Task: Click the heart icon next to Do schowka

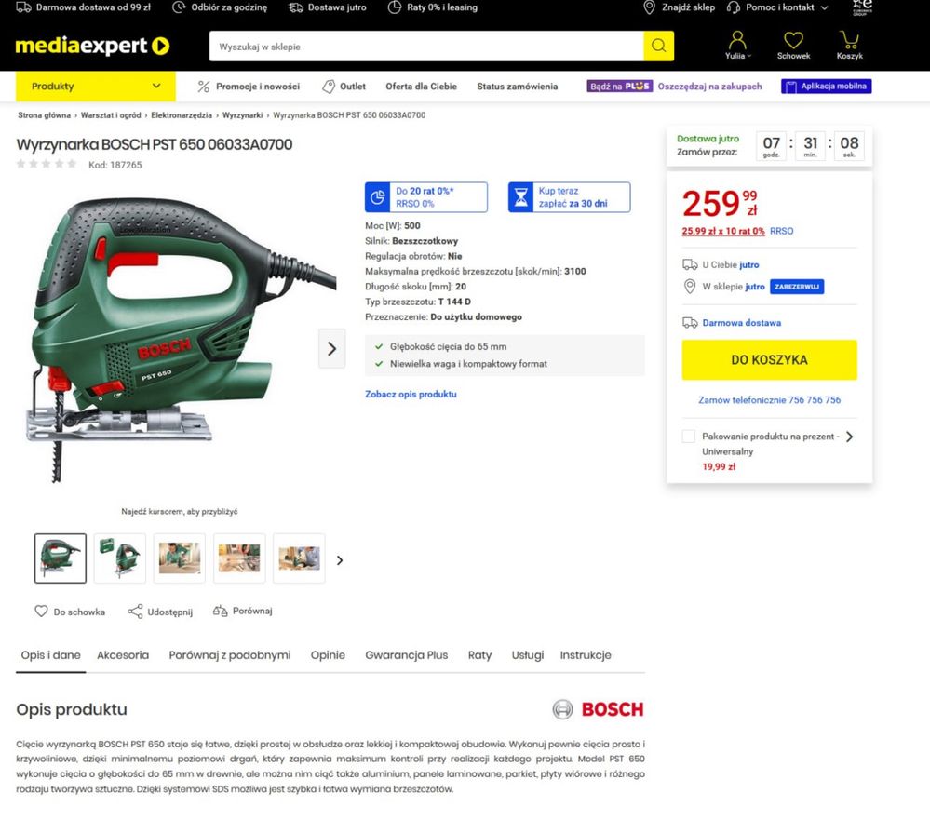Action: [41, 611]
